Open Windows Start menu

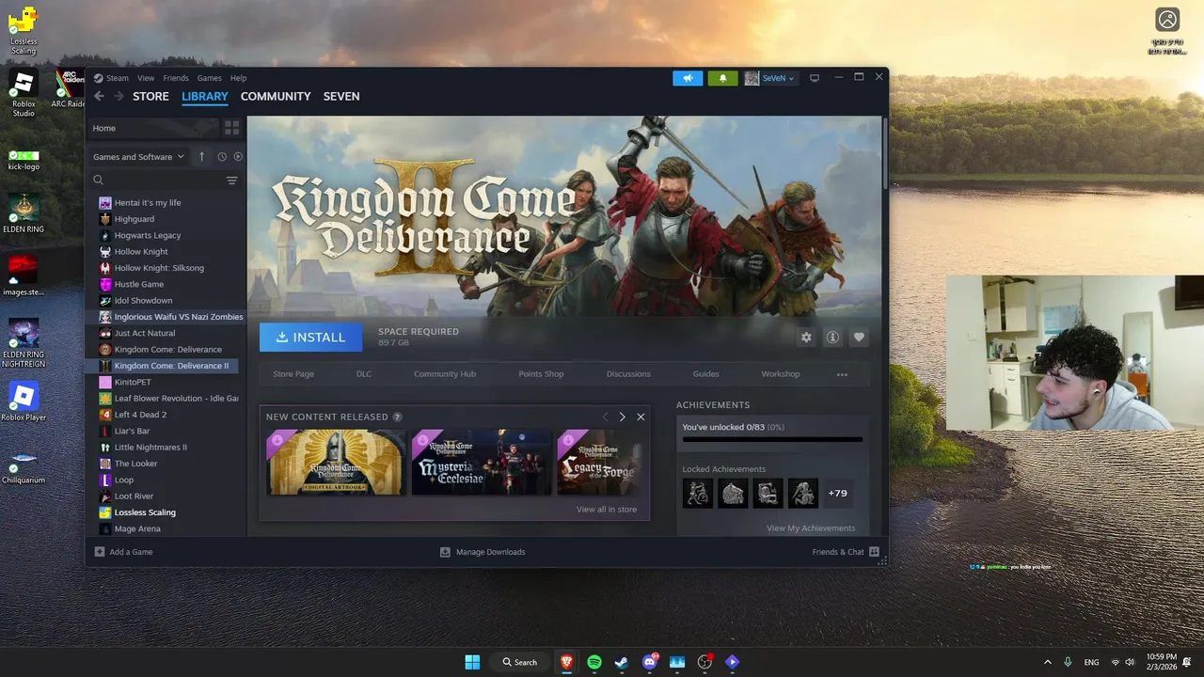click(x=472, y=662)
